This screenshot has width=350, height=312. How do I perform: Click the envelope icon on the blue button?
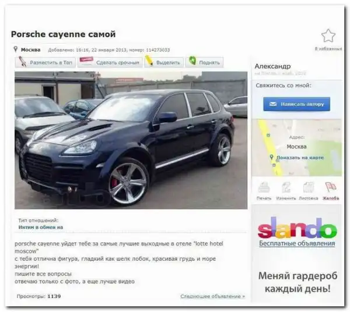[273, 104]
